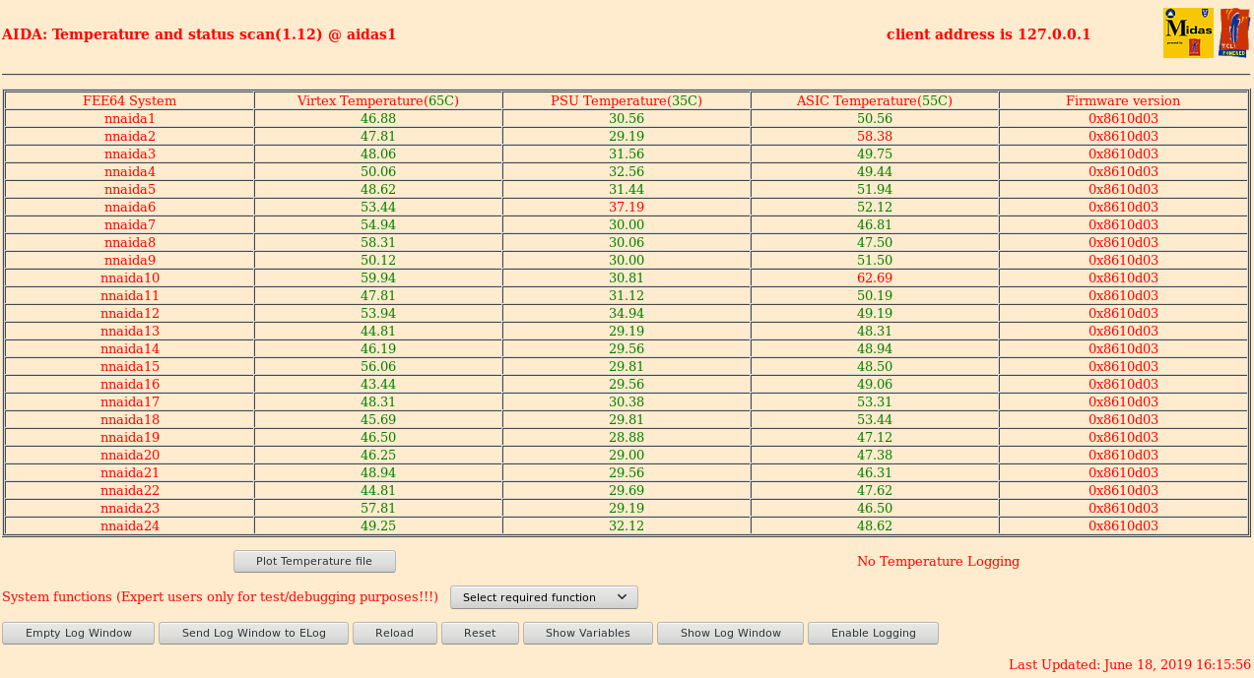The width and height of the screenshot is (1254, 678).
Task: Click the nnaida7 row label
Action: (130, 224)
